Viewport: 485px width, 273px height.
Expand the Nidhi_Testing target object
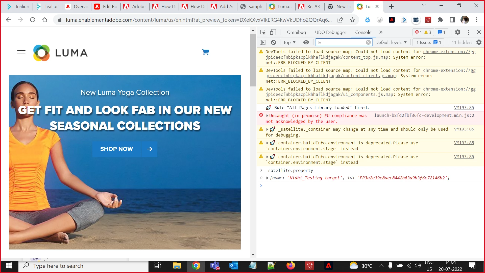click(267, 178)
